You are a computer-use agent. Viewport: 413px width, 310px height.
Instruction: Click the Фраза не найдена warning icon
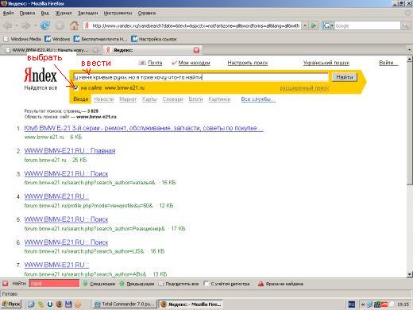(261, 284)
